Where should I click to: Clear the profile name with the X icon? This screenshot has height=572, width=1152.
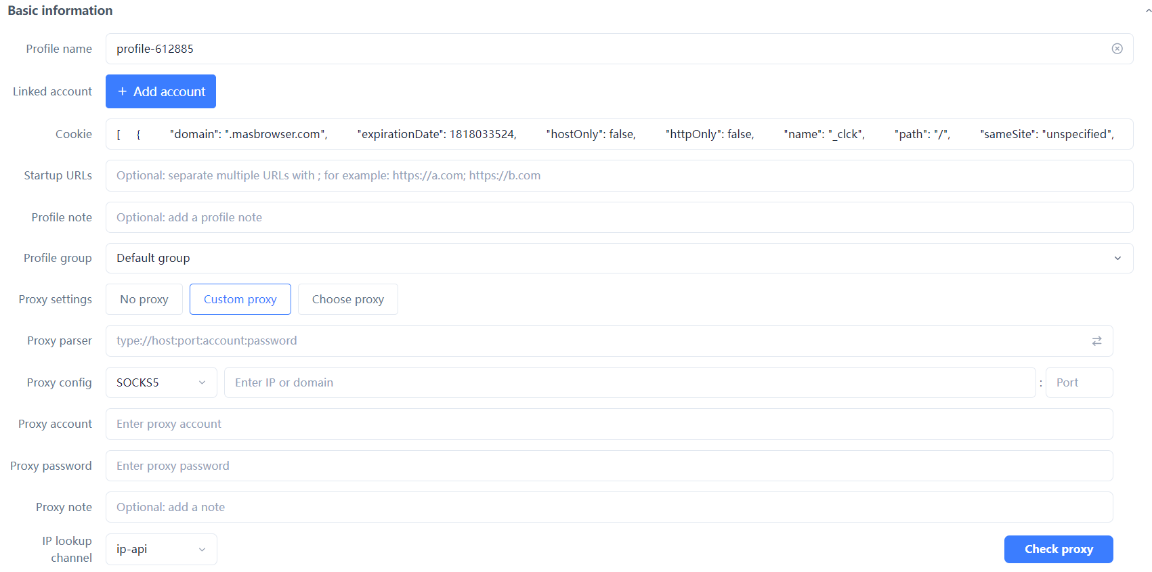1117,49
